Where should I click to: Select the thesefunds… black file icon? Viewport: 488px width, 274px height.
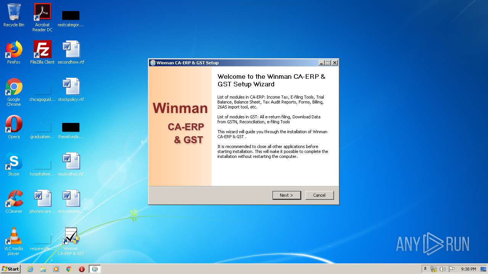coord(71,129)
